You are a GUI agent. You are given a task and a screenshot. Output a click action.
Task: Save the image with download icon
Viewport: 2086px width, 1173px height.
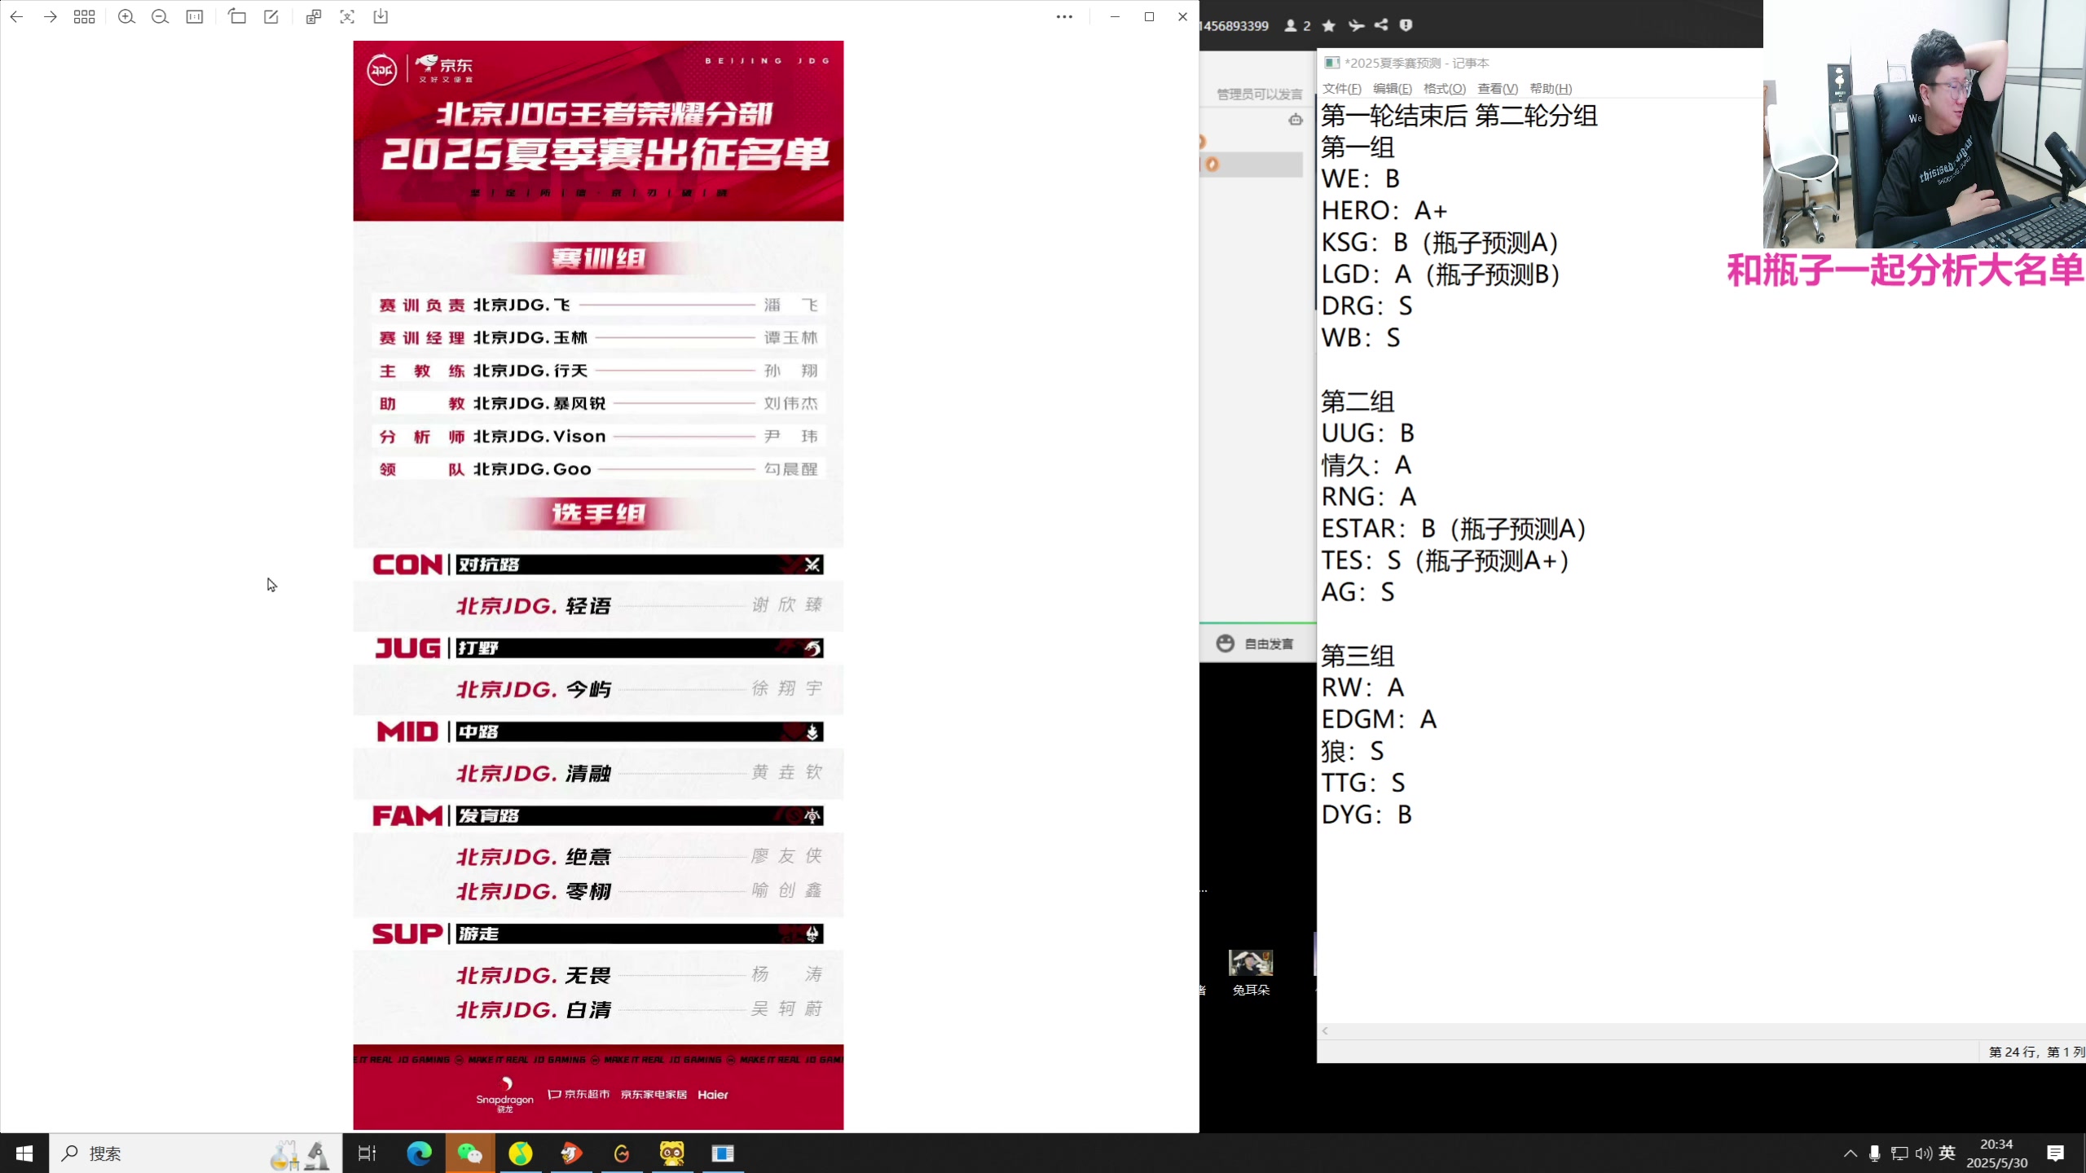[381, 16]
